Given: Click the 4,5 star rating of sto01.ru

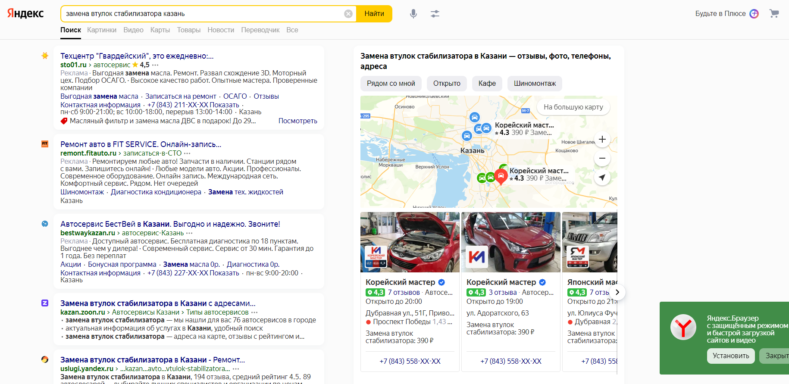Looking at the screenshot, I should pos(141,65).
